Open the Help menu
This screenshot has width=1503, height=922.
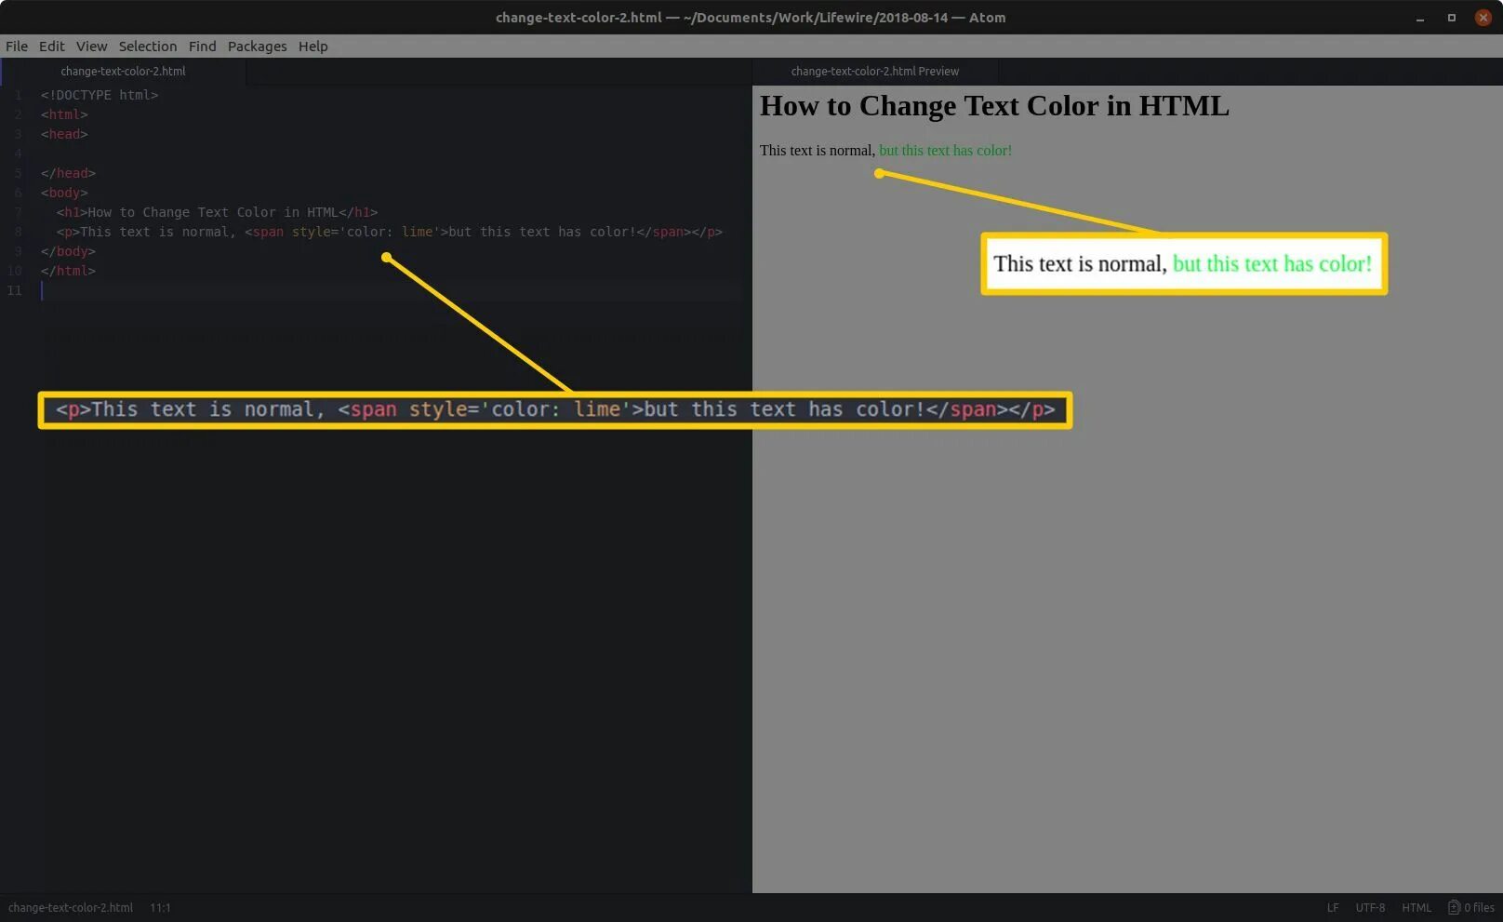(x=313, y=46)
